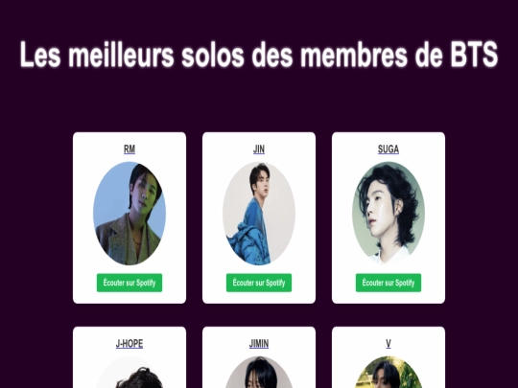The height and width of the screenshot is (388, 518).
Task: Click the word solos in the heading
Action: 213,55
